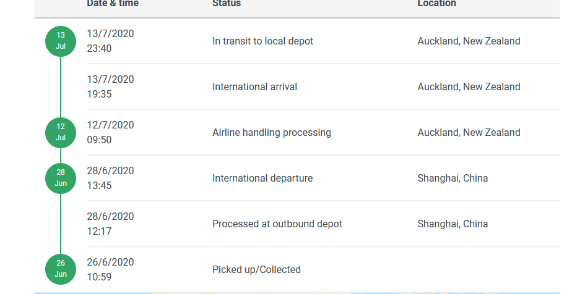Click Shanghai, China location for International departure
Image resolution: width=572 pixels, height=294 pixels.
(453, 178)
